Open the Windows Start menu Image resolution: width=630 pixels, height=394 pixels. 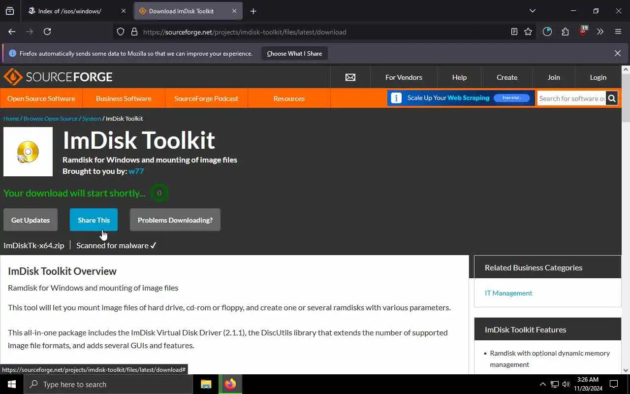coord(12,384)
